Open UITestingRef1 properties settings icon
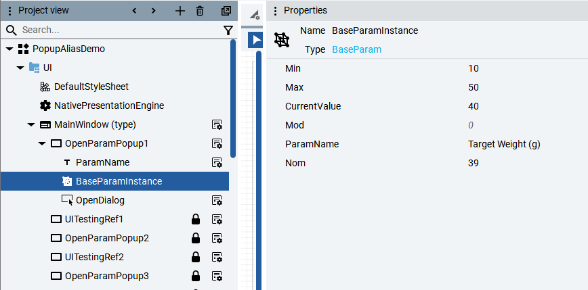The width and height of the screenshot is (588, 290). pos(217,219)
